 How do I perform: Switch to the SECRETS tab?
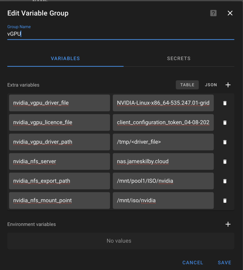[x=179, y=58]
